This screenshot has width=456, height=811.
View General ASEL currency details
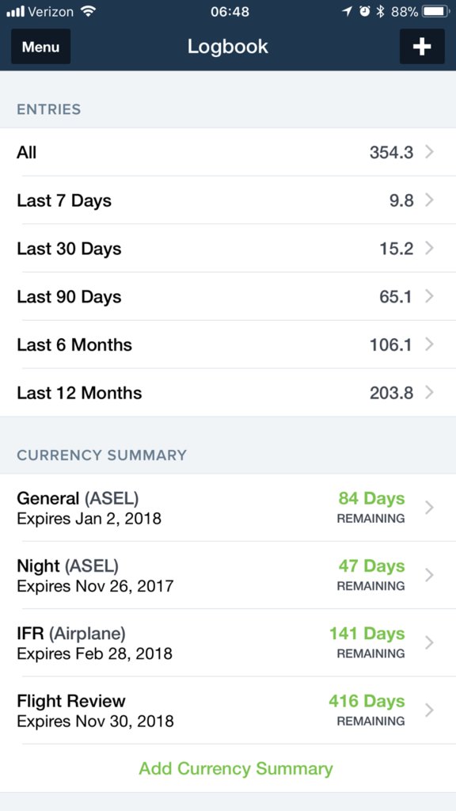(228, 508)
